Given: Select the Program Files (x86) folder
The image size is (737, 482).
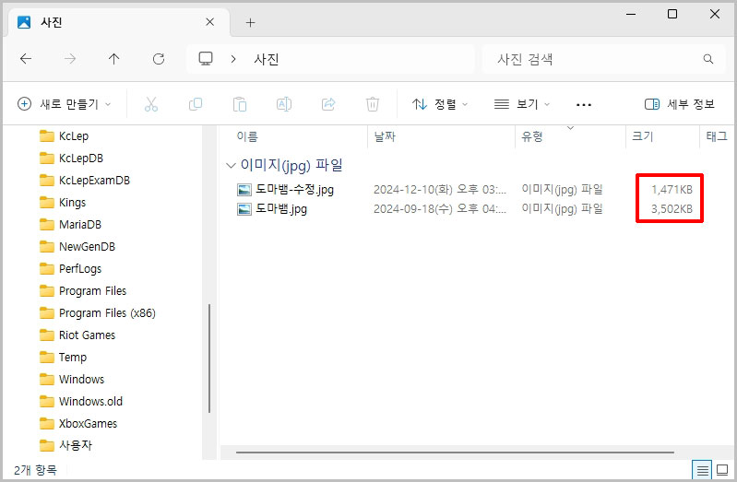Looking at the screenshot, I should (x=98, y=312).
